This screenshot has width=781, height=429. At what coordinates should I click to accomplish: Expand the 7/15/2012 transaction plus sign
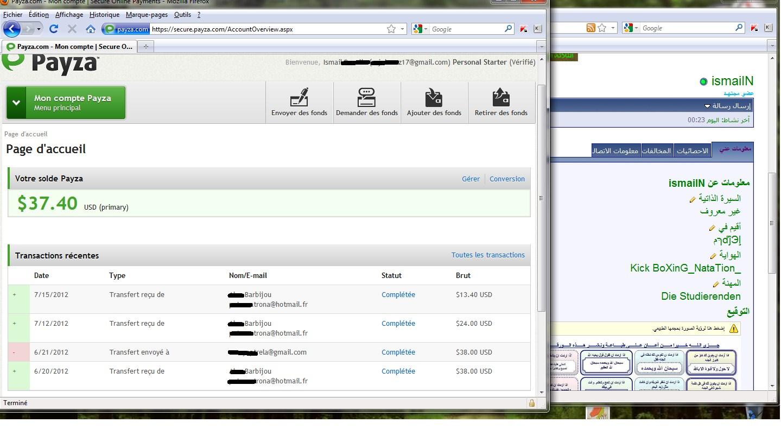(14, 295)
